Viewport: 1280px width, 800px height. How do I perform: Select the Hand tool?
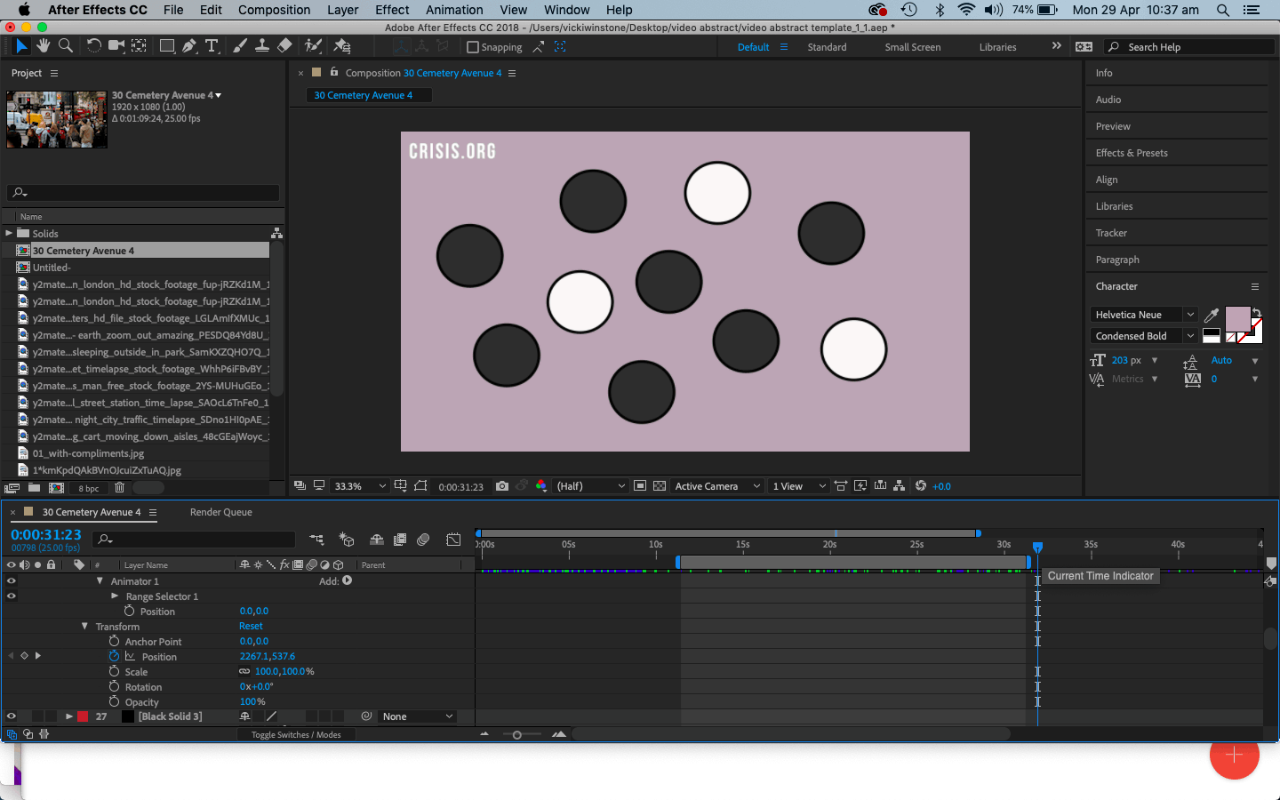pyautogui.click(x=44, y=45)
